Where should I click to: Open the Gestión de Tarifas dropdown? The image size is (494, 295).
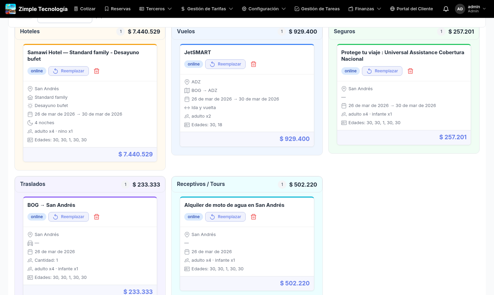click(x=207, y=9)
